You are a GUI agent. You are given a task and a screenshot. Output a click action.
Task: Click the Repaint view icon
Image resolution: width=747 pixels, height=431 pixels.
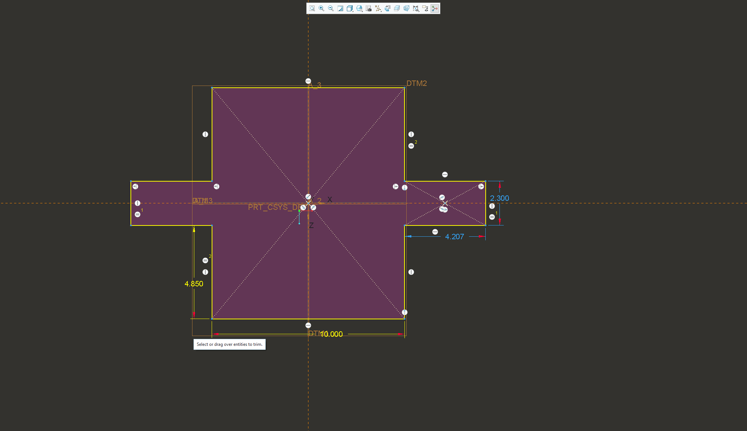pos(340,8)
